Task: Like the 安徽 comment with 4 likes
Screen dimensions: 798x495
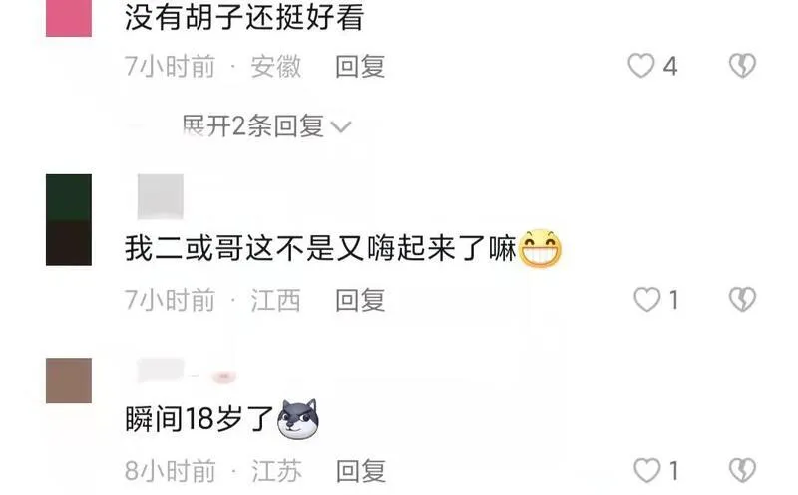Action: tap(640, 66)
